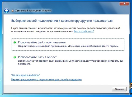
Task: Choose the Используйте файл приглашения option
Action: tap(68, 44)
